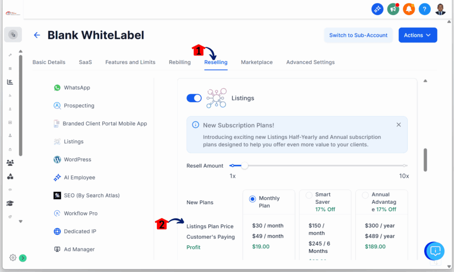
Task: Disable the Listings reselling toggle
Action: point(194,98)
